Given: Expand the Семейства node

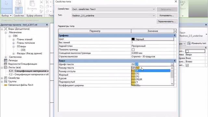Looking at the screenshot, I should [2, 78].
